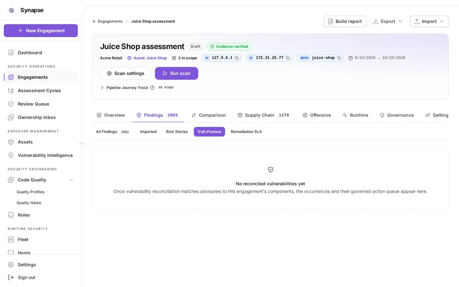
Task: Click the shield icon in the empty state
Action: pyautogui.click(x=270, y=170)
